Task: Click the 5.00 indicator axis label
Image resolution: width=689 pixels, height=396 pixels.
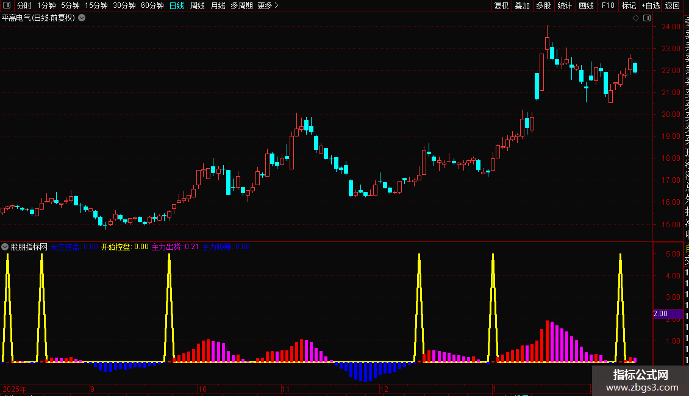Action: click(x=673, y=254)
